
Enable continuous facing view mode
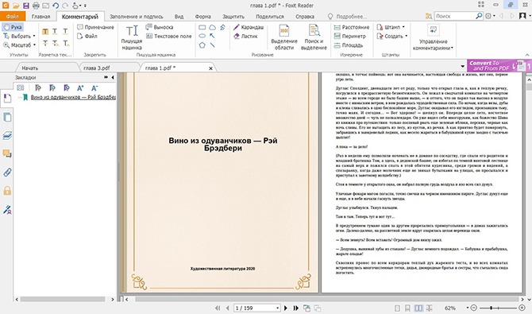click(x=430, y=308)
